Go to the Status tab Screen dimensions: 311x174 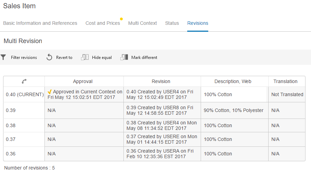tap(172, 23)
